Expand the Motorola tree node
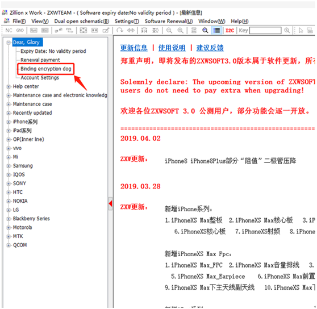This screenshot has width=317, height=309. 9,228
